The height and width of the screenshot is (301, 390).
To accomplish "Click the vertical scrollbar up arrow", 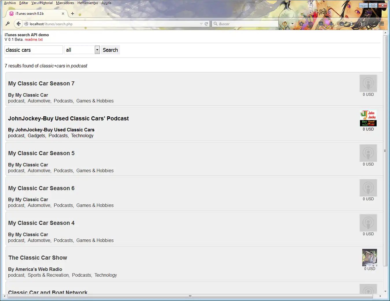I will [x=385, y=33].
